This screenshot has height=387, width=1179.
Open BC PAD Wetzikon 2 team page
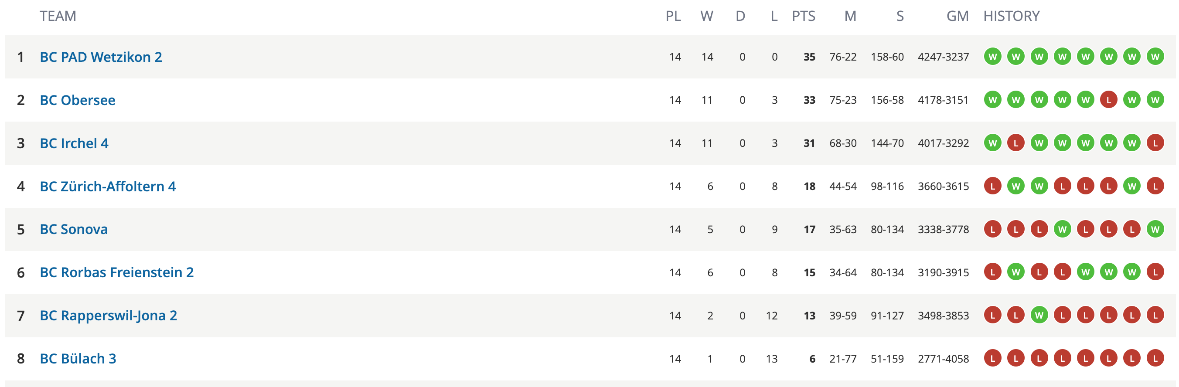(x=101, y=57)
